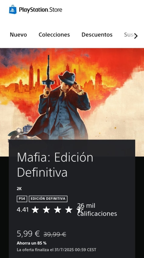Click the 5,99 € discounted price
The width and height of the screenshot is (144, 258).
[28, 234]
